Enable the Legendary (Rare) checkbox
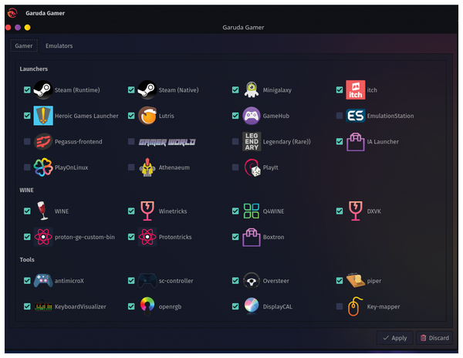Image resolution: width=463 pixels, height=358 pixels. (x=235, y=142)
